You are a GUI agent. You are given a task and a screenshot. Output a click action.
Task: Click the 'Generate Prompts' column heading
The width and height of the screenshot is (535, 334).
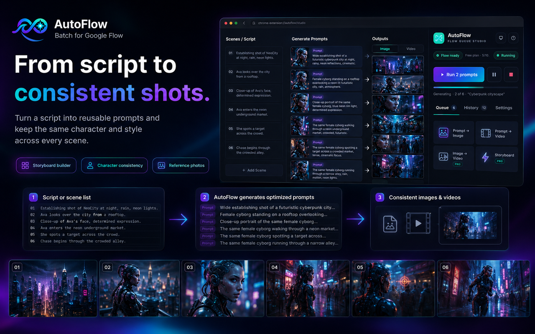pyautogui.click(x=310, y=39)
